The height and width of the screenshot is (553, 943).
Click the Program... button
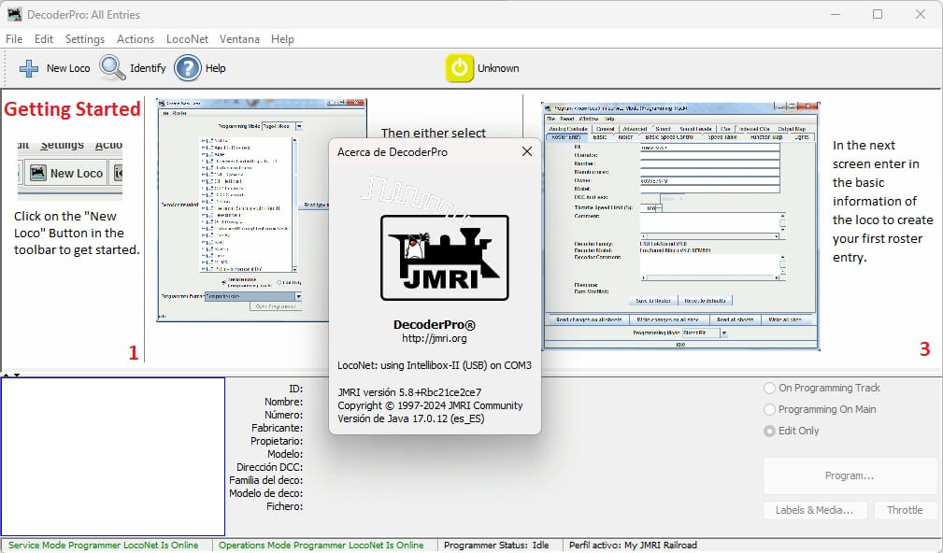click(x=850, y=475)
